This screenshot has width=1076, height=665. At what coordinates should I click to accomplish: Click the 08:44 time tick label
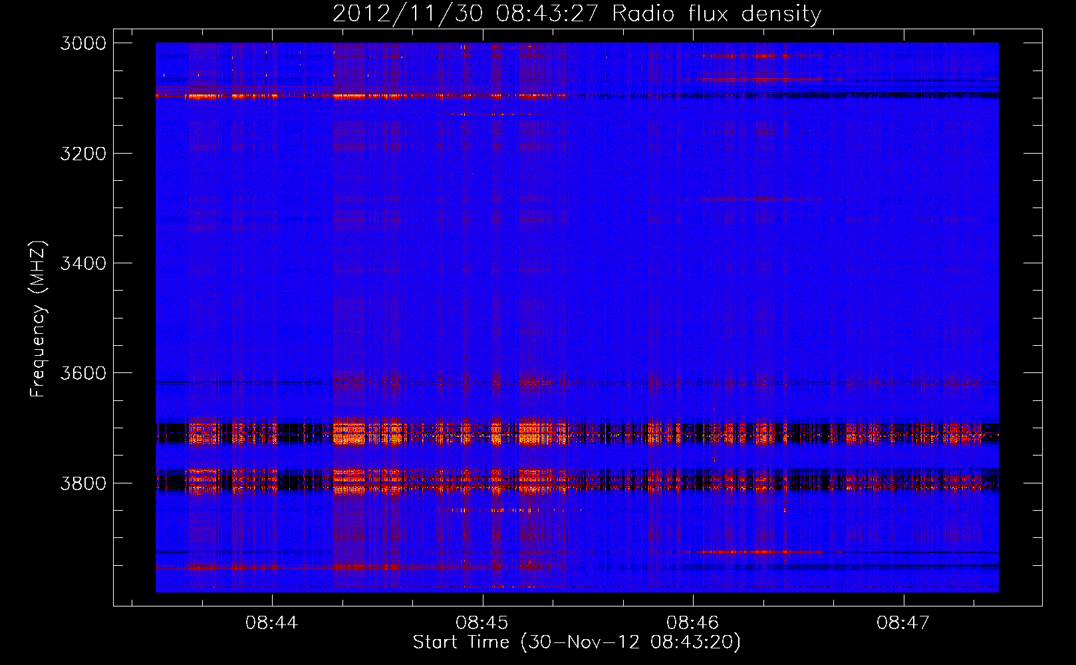click(271, 622)
